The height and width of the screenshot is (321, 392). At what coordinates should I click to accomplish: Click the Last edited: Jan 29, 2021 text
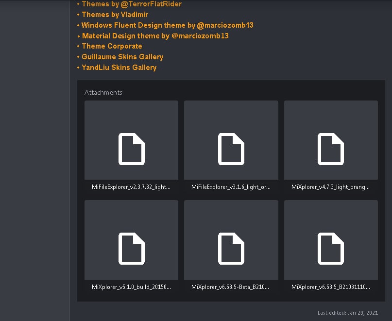(x=348, y=313)
